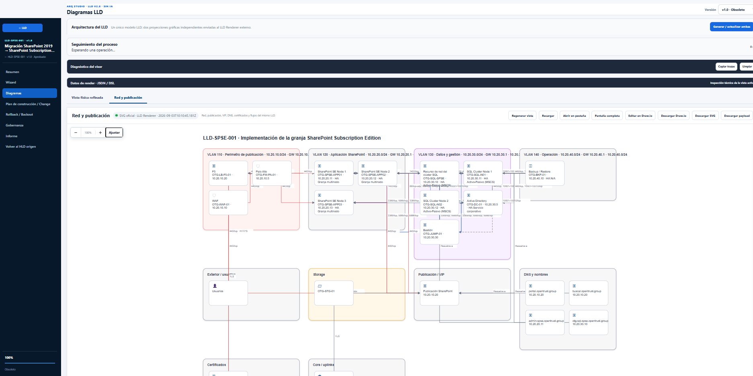Click the SharePoint SE Node 3 icon

click(319, 195)
